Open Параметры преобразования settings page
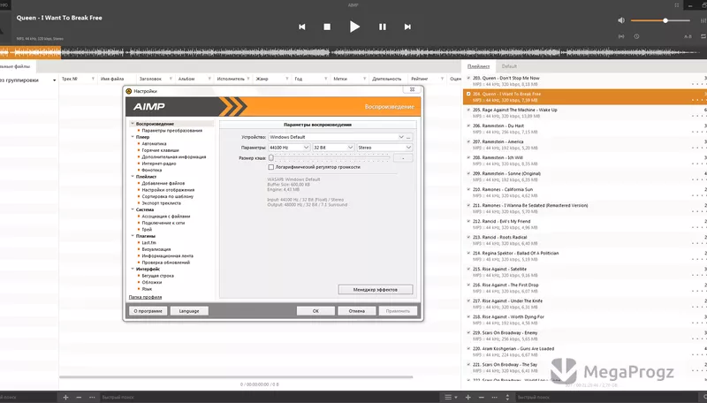 pyautogui.click(x=171, y=130)
